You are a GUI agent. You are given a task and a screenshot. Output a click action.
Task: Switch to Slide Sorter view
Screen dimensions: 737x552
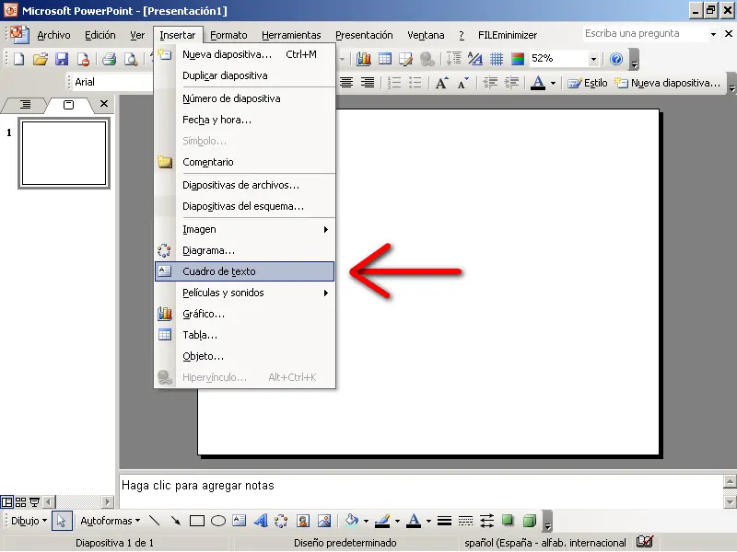coord(20,502)
